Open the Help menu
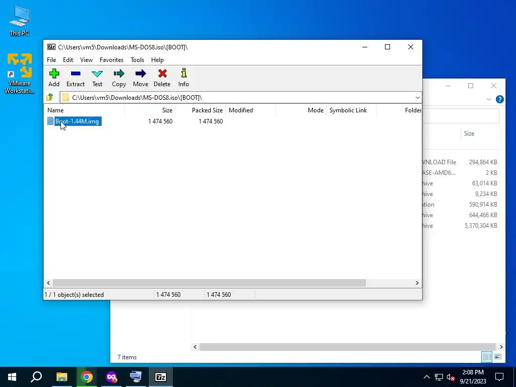Screen dimensions: 516x387 click(157, 60)
